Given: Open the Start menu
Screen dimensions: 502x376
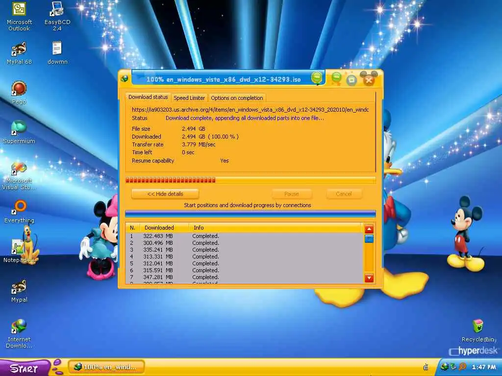Looking at the screenshot, I should (25, 368).
